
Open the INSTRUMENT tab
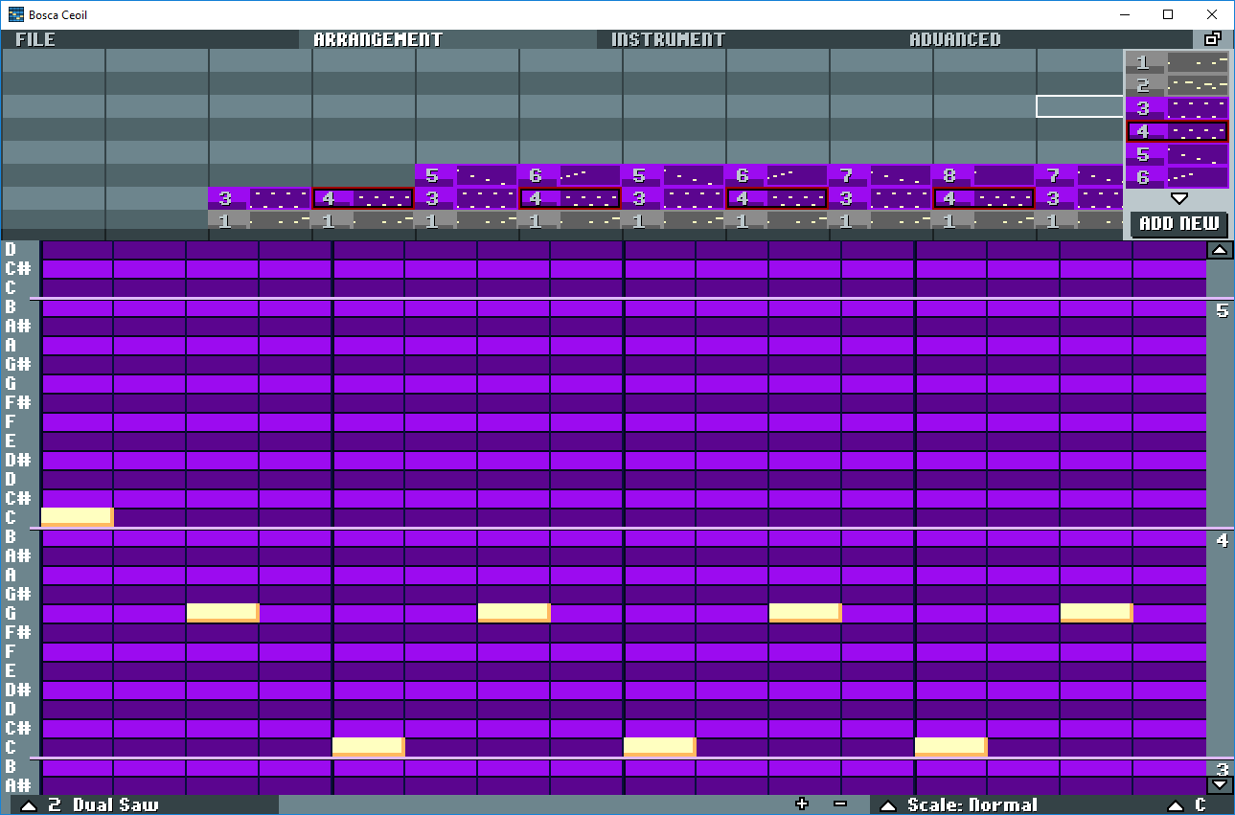(x=668, y=39)
